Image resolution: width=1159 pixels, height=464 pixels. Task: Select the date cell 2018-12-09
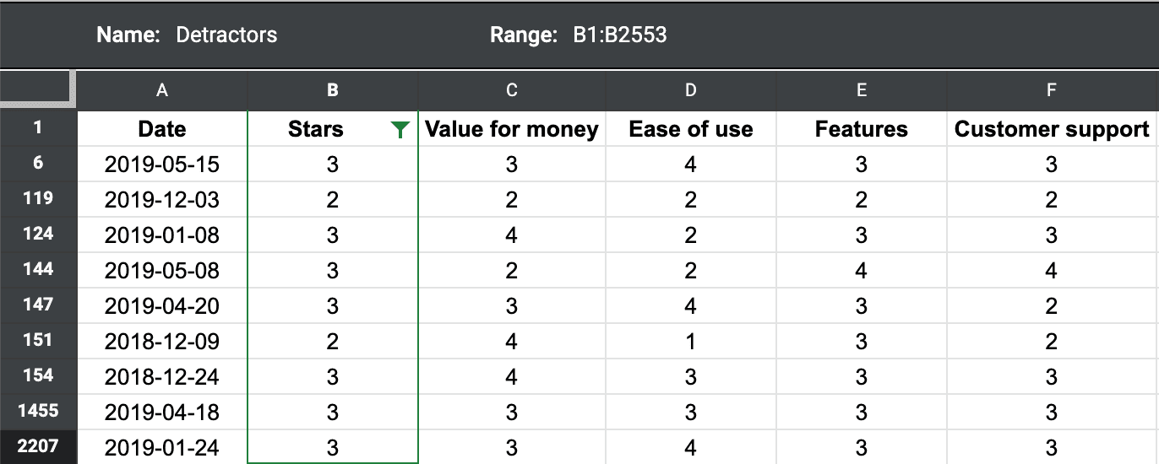click(x=162, y=342)
